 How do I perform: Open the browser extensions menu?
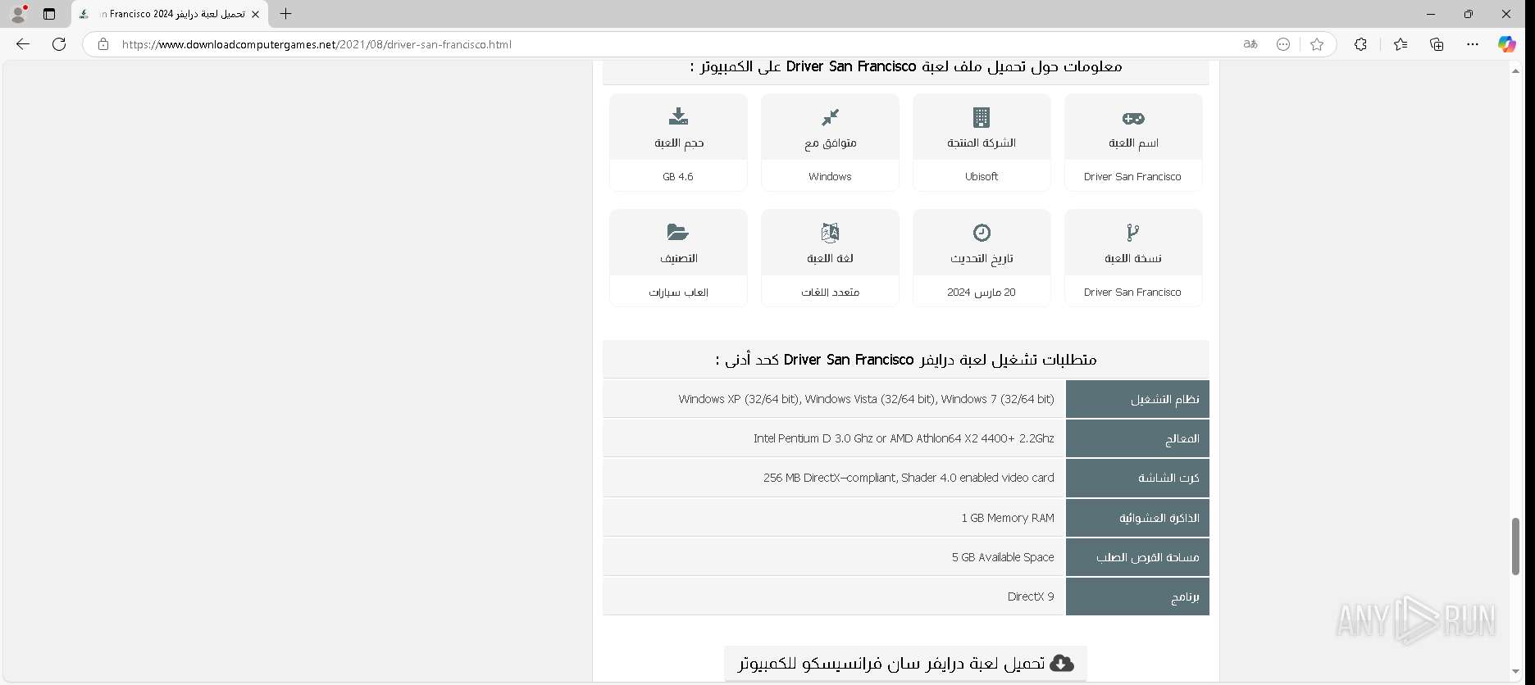pos(1360,44)
